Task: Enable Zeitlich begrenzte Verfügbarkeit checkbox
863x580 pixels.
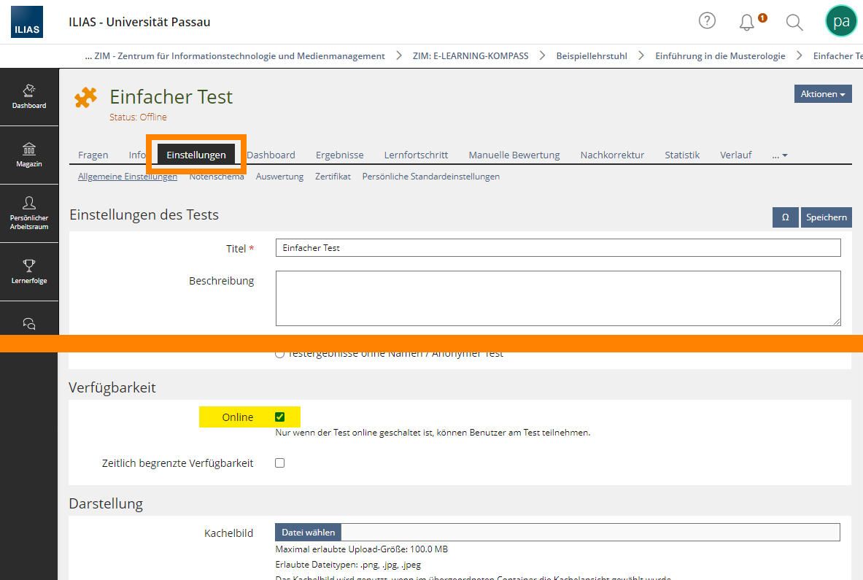Action: (279, 463)
